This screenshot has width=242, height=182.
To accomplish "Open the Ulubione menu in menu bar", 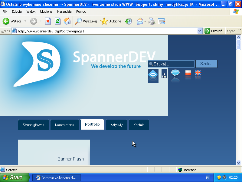I will click(46, 12).
